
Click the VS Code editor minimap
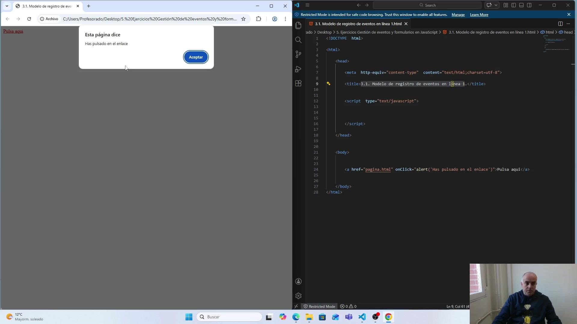tap(557, 43)
